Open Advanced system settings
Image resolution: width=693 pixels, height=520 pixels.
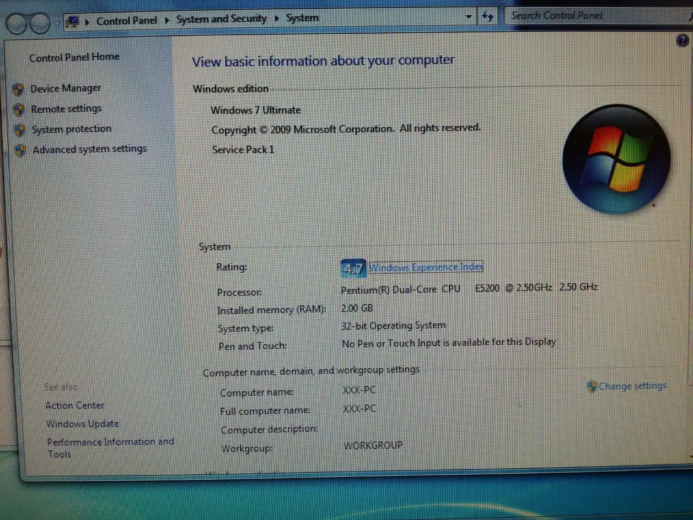pyautogui.click(x=90, y=149)
